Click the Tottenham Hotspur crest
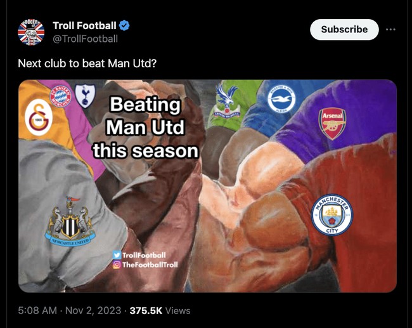412x328 pixels. tap(83, 95)
